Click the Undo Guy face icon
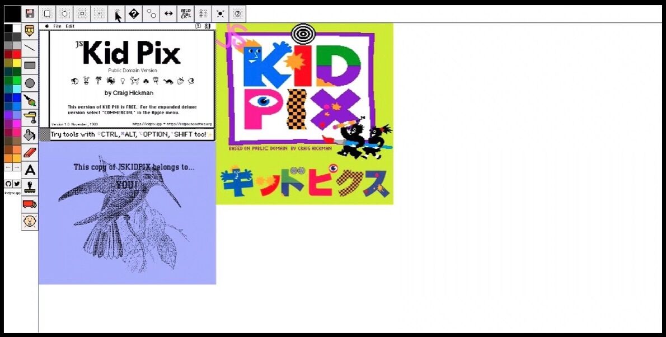The width and height of the screenshot is (666, 337). coord(30,222)
